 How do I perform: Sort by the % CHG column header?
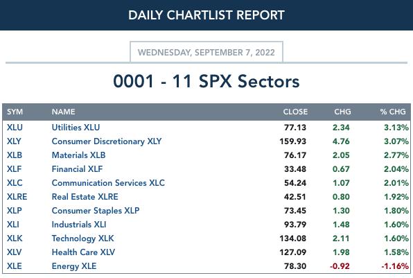pos(393,112)
